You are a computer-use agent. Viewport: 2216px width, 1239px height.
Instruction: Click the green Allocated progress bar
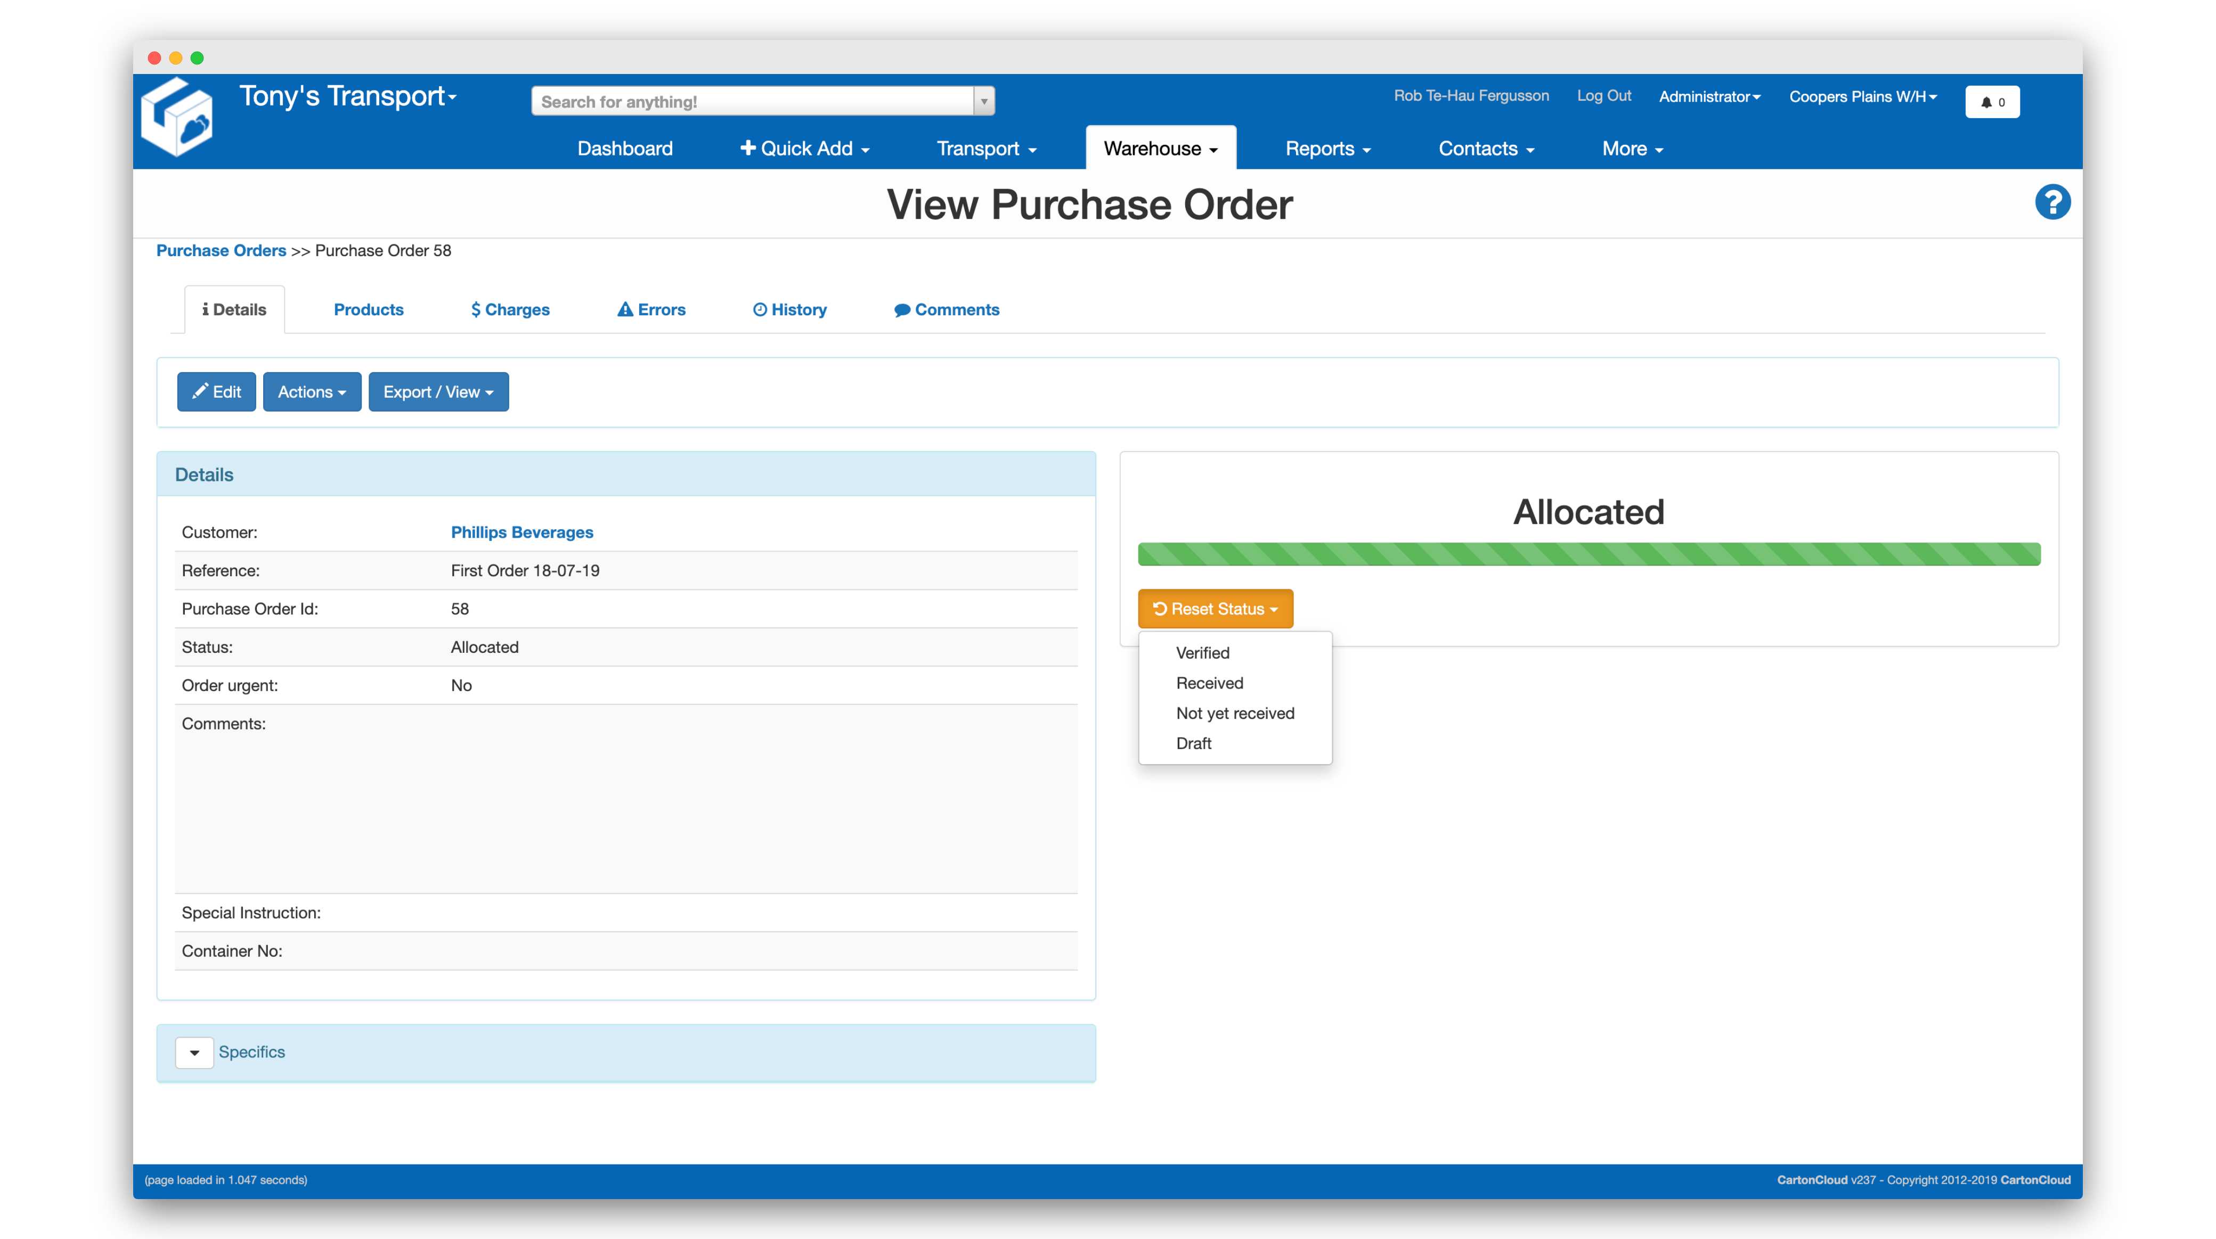(x=1588, y=555)
